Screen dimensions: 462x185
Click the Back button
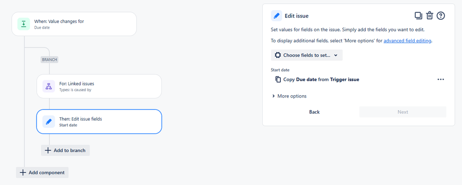coord(314,112)
